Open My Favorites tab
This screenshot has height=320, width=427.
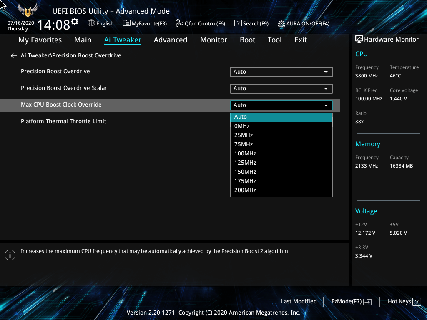click(x=40, y=40)
